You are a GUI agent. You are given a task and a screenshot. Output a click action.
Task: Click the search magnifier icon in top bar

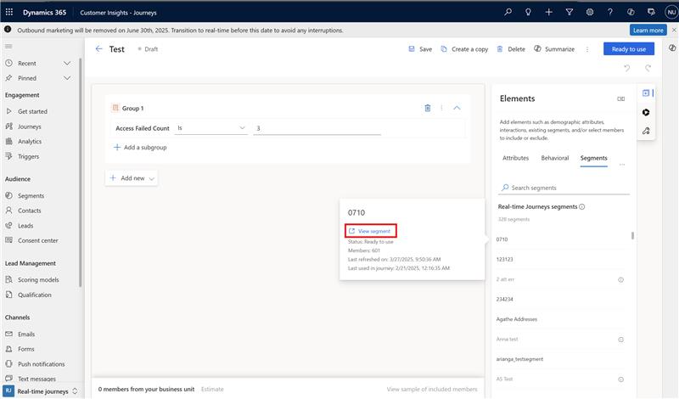pyautogui.click(x=508, y=13)
